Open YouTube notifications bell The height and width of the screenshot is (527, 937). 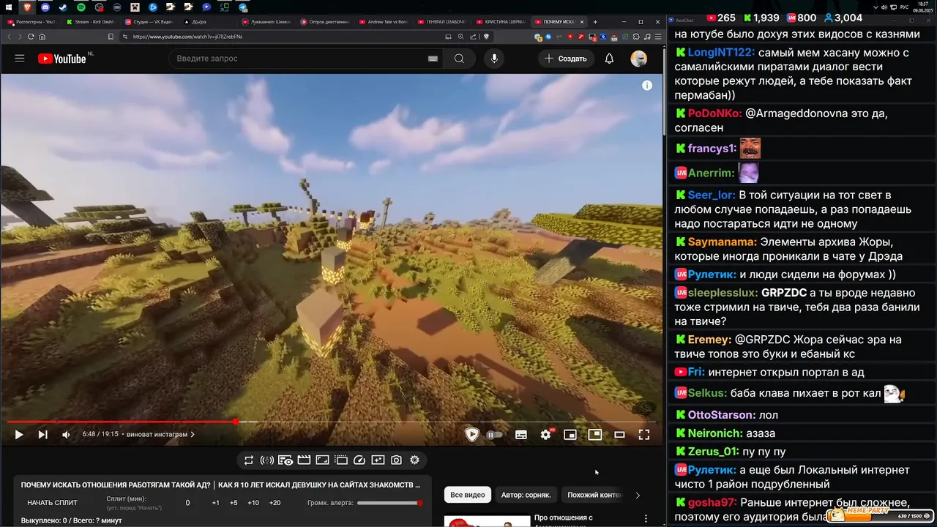point(609,59)
